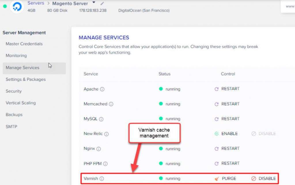Select Manage Services in the sidebar
This screenshot has width=295, height=185.
[34, 68]
